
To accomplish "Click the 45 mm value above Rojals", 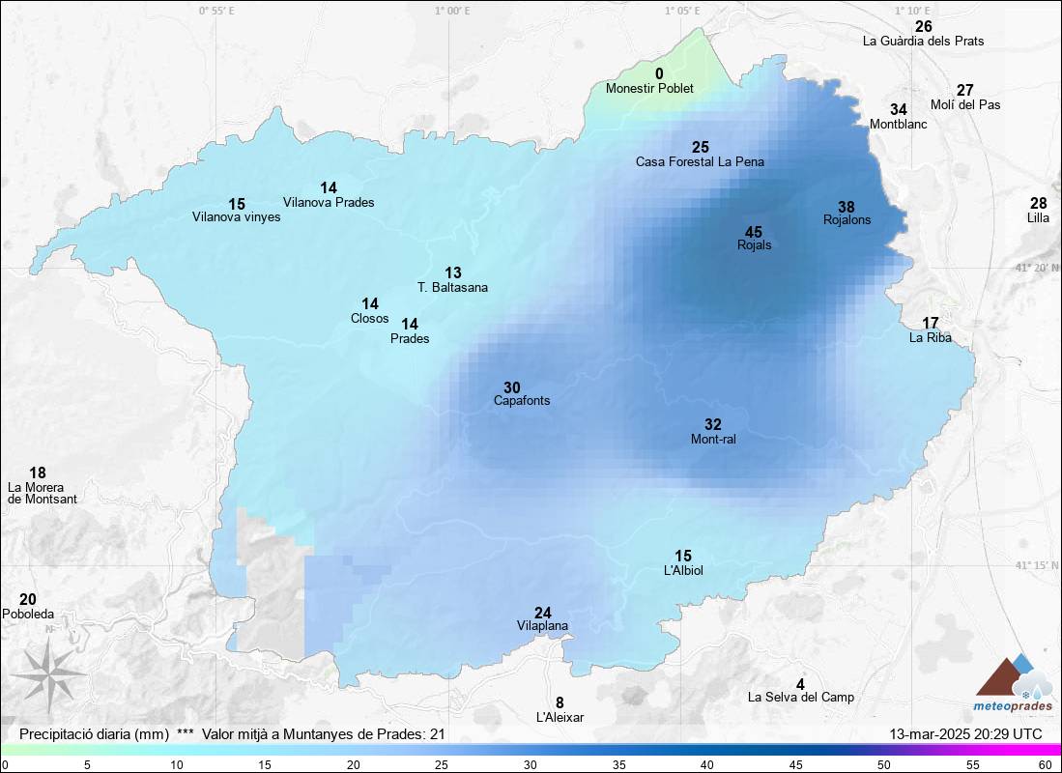I will (754, 232).
